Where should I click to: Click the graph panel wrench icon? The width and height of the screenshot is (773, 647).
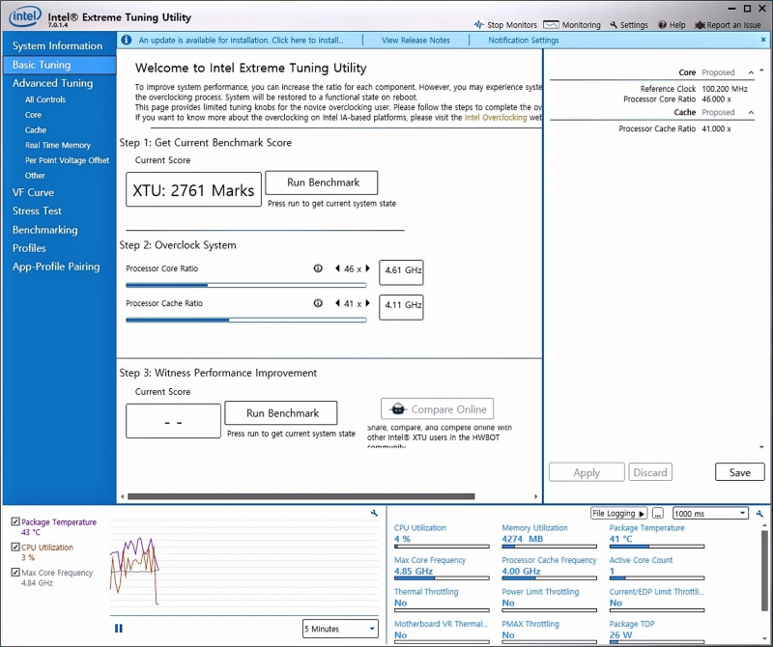point(374,514)
